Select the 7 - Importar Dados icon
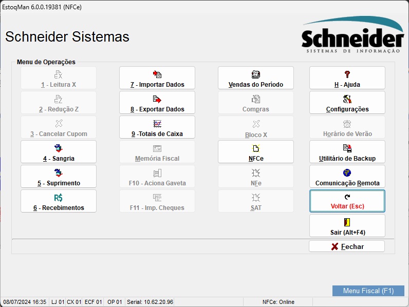The image size is (409, 307). tap(157, 74)
